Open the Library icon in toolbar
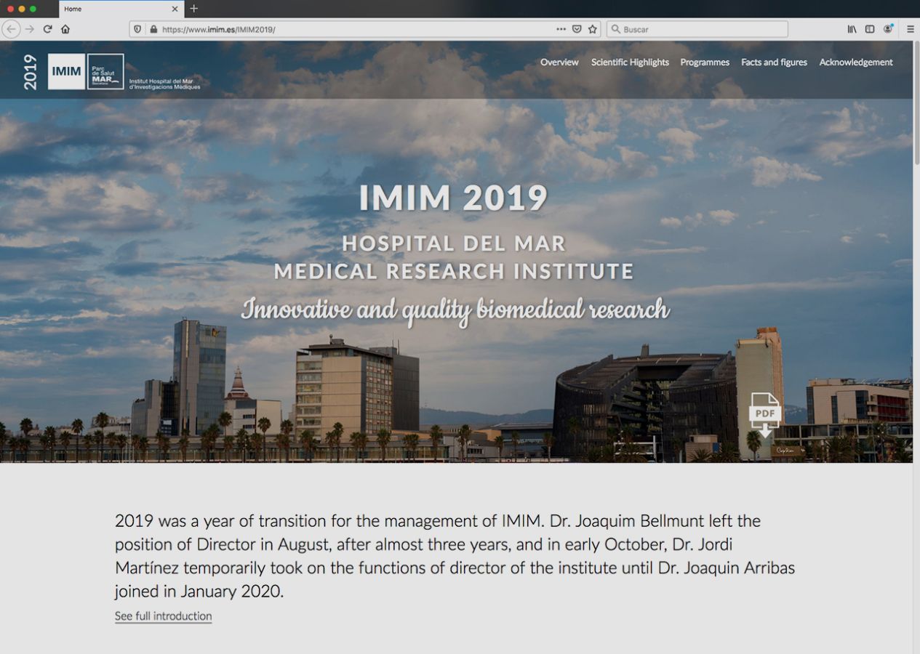Image resolution: width=920 pixels, height=654 pixels. [852, 29]
